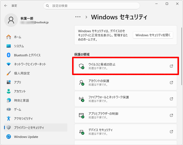
Task: Expand the breadcrumb ellipsis menu
Action: click(78, 17)
